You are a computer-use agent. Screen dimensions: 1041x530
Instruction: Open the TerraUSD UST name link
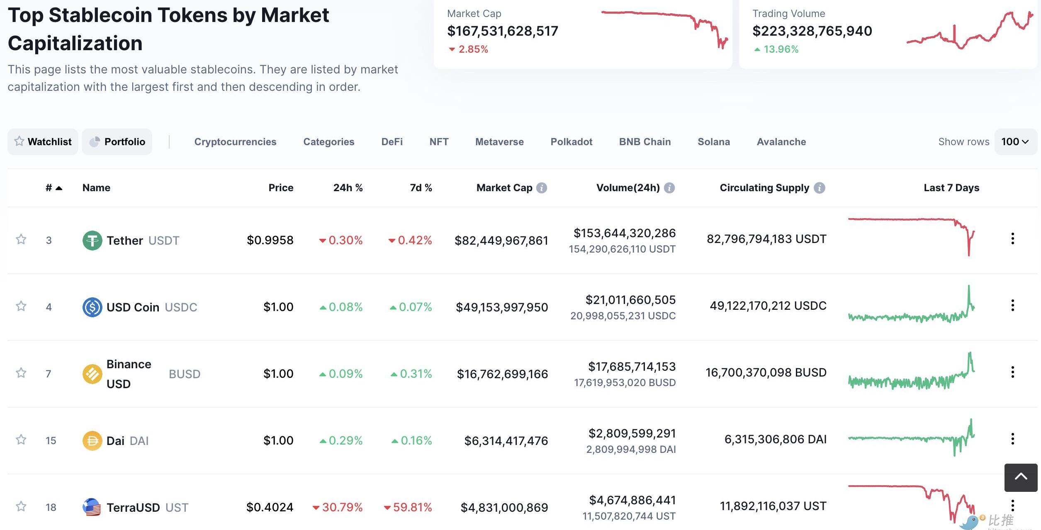pyautogui.click(x=147, y=508)
